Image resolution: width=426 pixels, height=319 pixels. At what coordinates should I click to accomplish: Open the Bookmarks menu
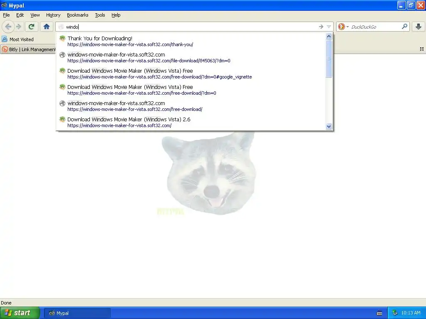78,15
